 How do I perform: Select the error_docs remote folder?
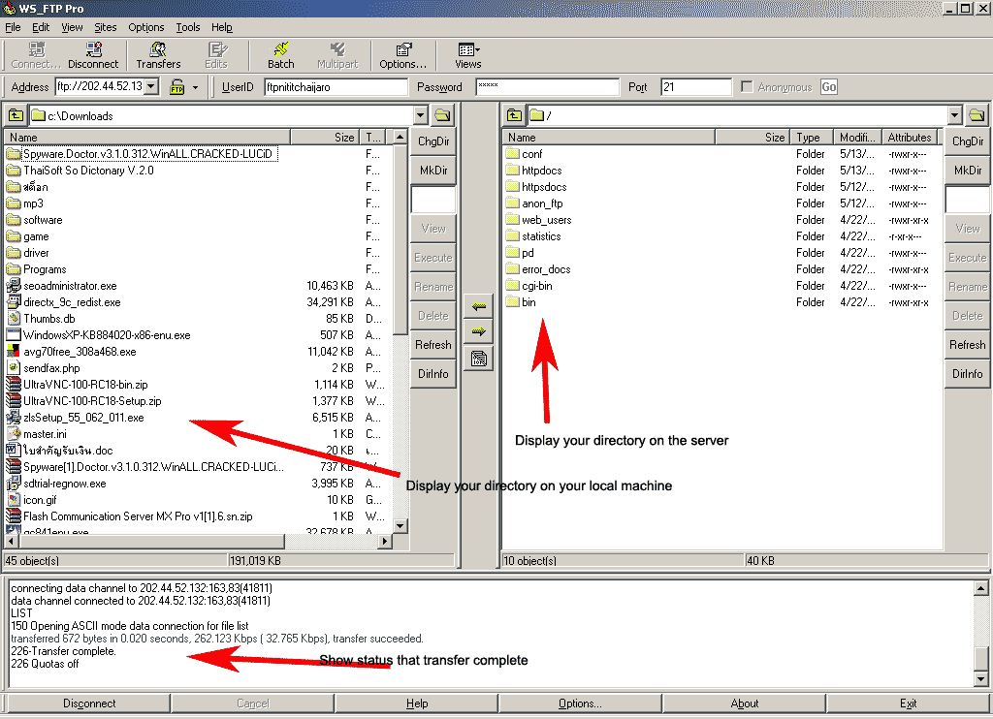click(545, 269)
